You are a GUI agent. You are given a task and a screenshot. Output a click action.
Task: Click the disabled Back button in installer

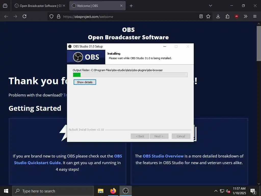140,136
